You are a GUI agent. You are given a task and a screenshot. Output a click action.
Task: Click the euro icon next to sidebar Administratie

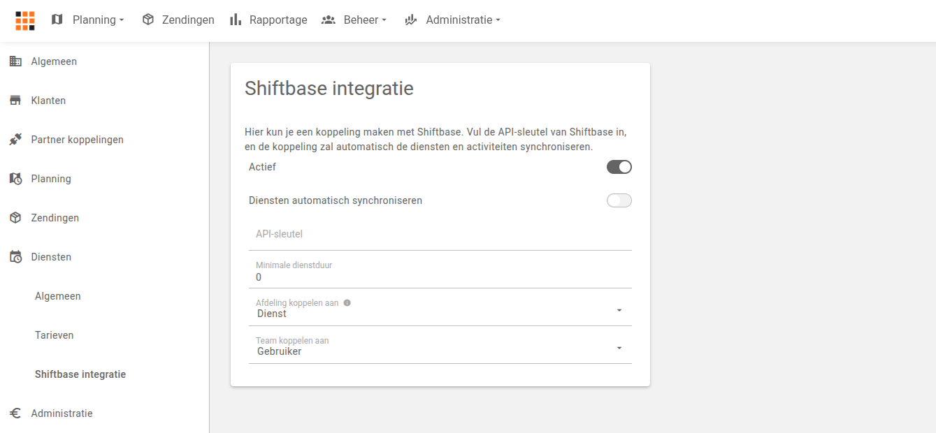coord(15,413)
